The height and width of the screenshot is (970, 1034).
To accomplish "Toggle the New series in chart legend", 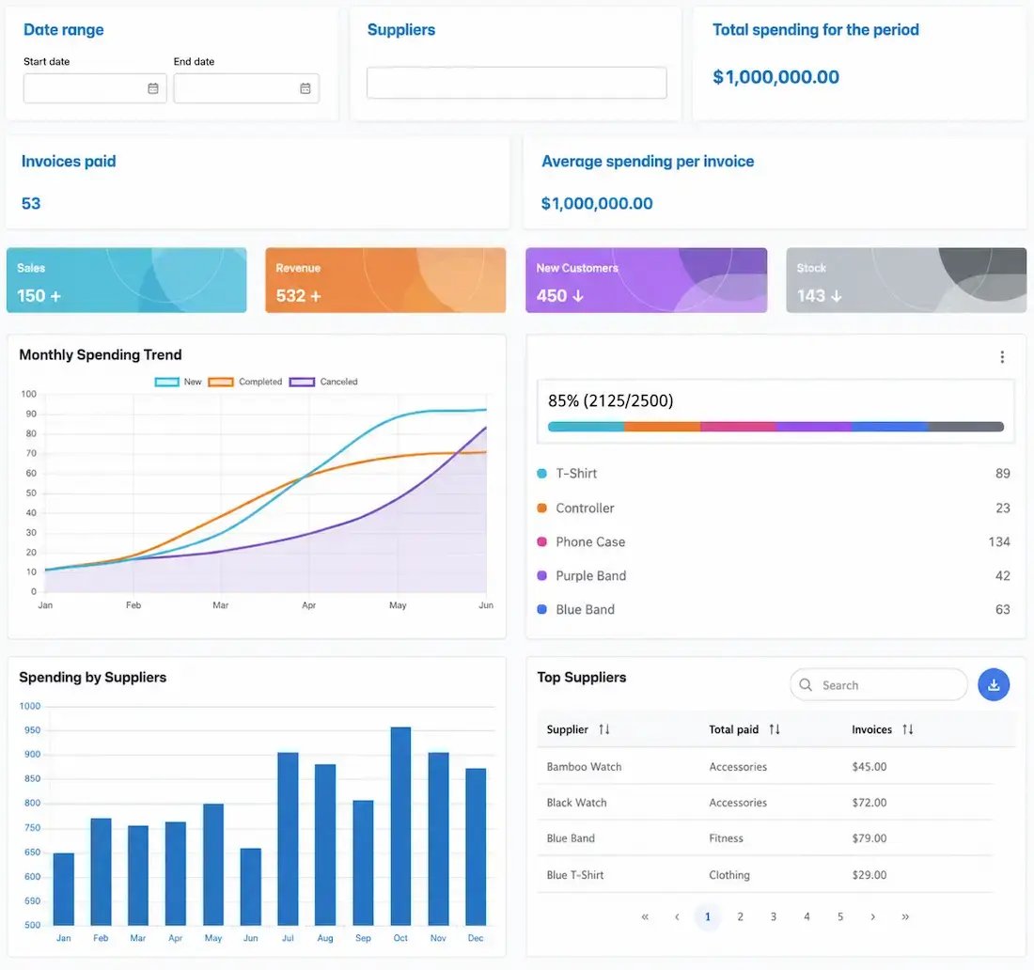I will [x=178, y=382].
